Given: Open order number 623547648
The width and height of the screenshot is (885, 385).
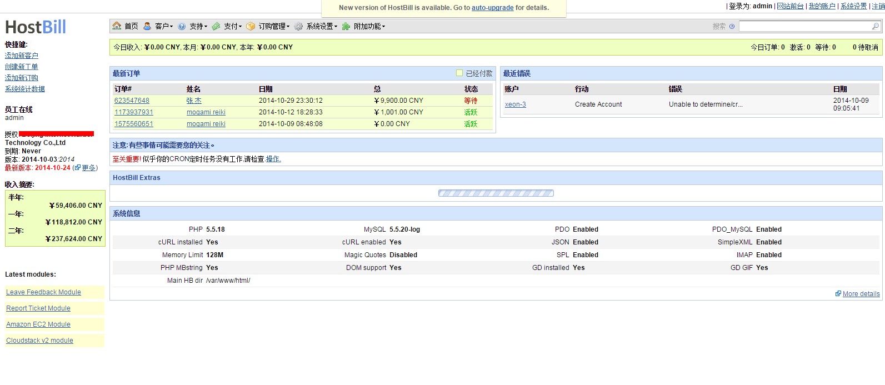Looking at the screenshot, I should 132,101.
